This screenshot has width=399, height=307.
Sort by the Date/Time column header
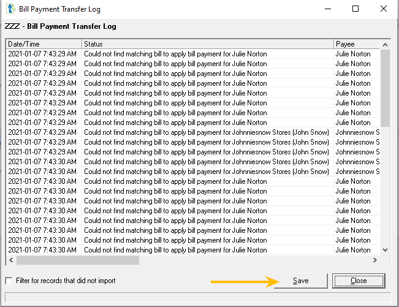(x=44, y=44)
